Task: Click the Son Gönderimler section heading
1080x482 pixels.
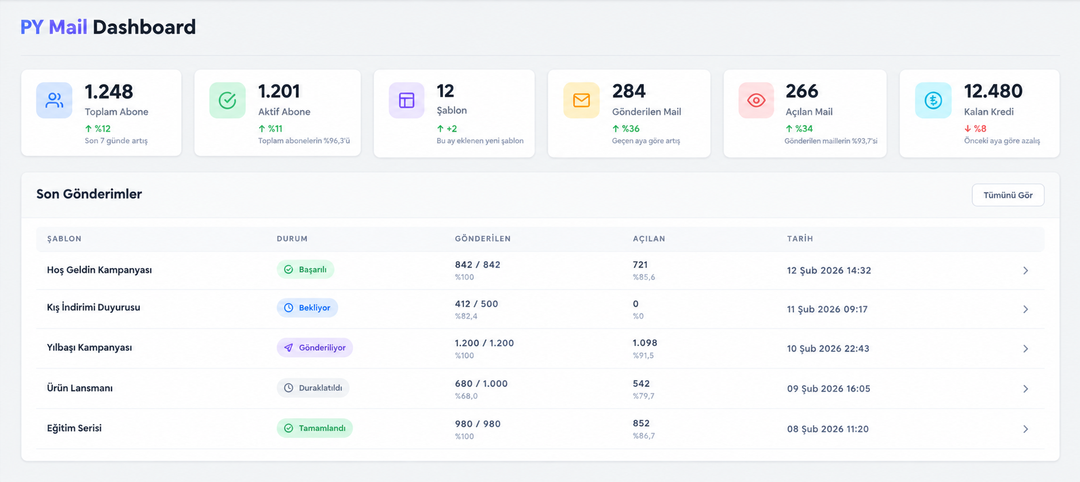Action: [89, 194]
